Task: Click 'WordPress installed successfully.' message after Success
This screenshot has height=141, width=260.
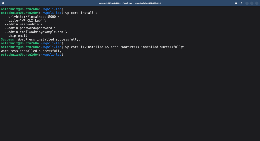Action: click(49, 39)
